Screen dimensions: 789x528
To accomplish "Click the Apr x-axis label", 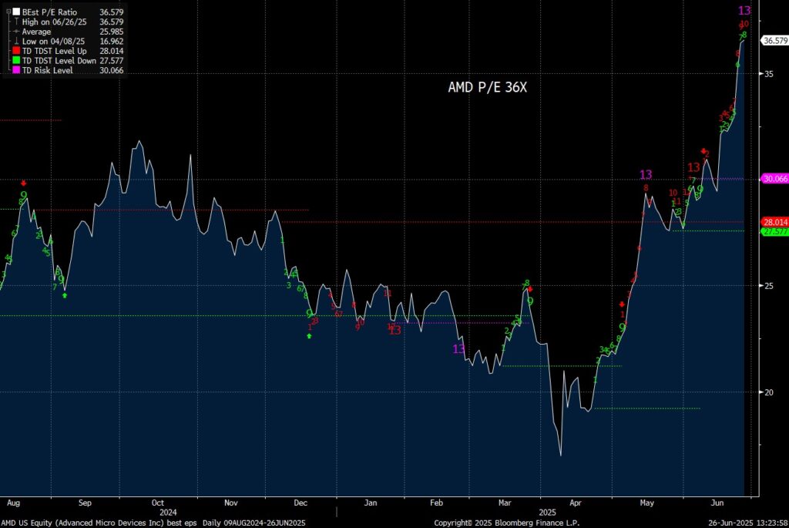I will click(575, 503).
